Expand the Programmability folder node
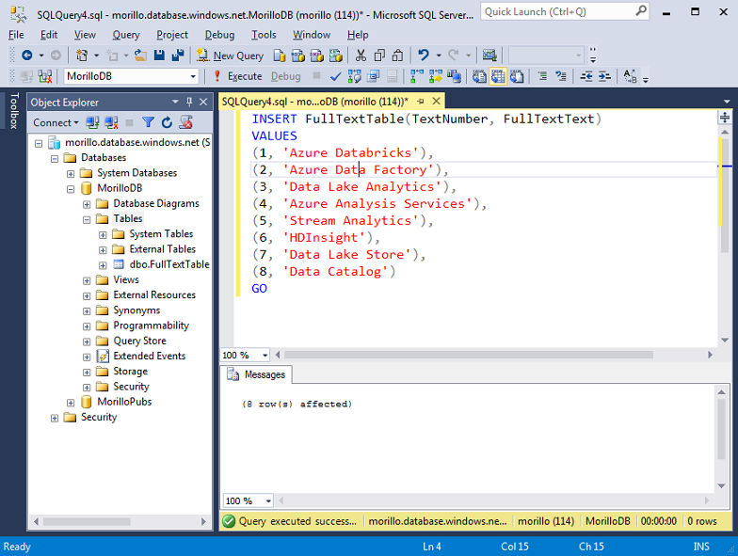Viewport: 738px width, 556px height. (87, 326)
